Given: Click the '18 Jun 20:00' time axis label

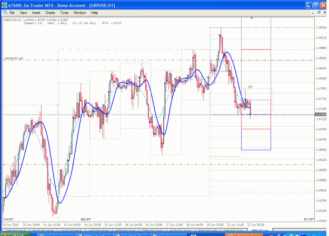Looking at the screenshot, I should pyautogui.click(x=215, y=224).
